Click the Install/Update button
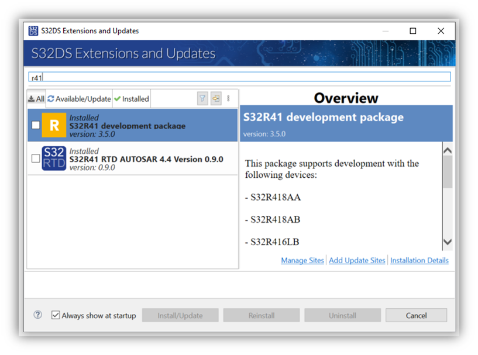This screenshot has height=355, width=478. (x=180, y=315)
